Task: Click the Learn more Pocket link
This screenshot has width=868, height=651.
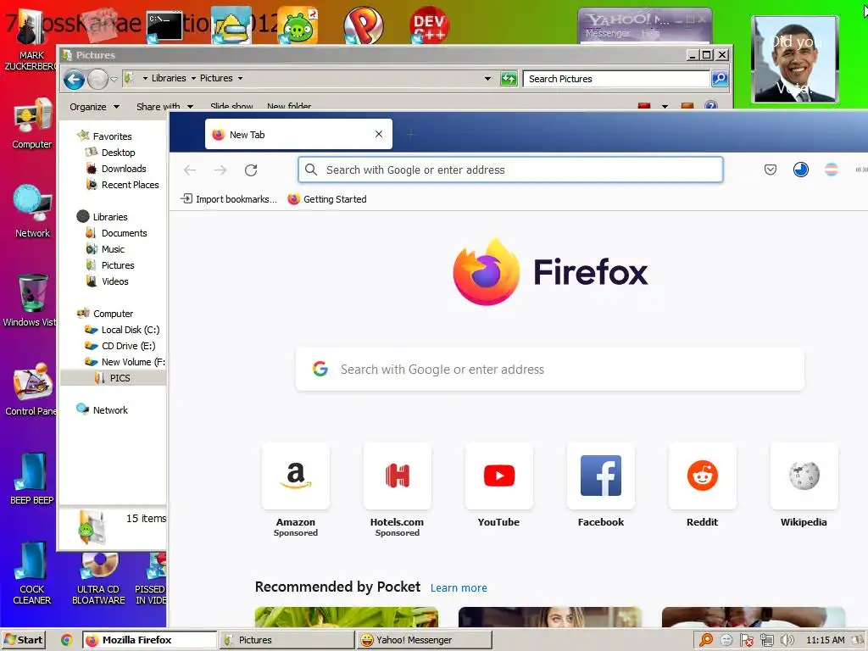Action: (459, 588)
